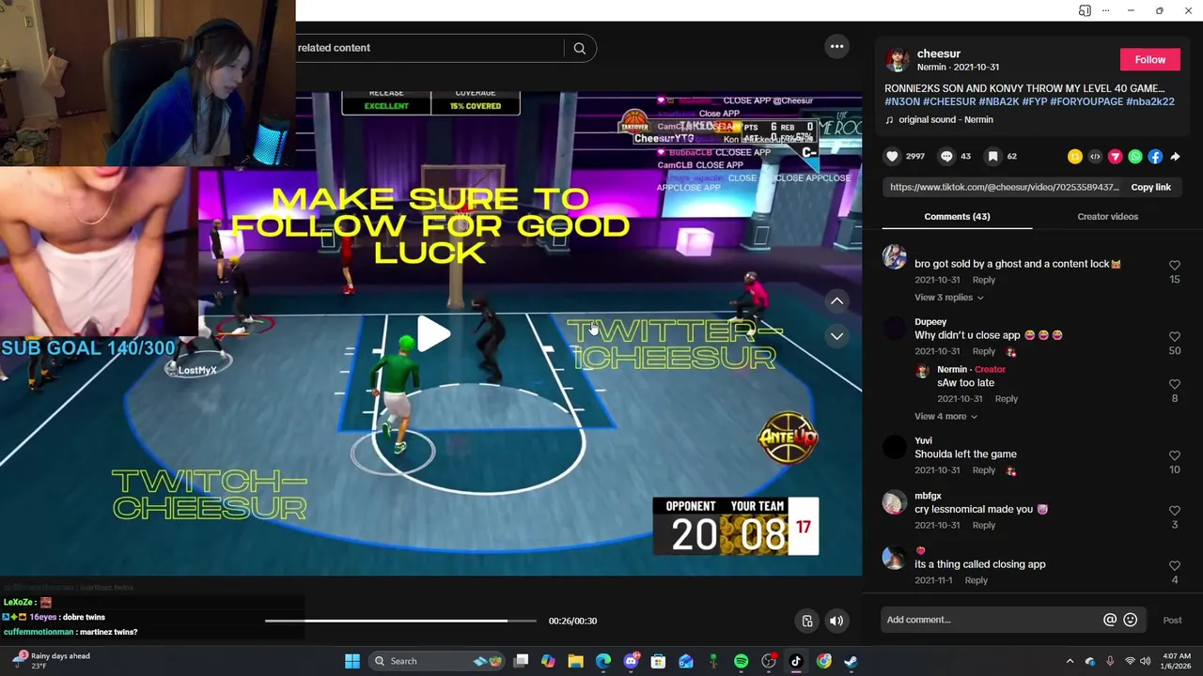
Task: Reply to mbfgx's comment
Action: click(984, 526)
